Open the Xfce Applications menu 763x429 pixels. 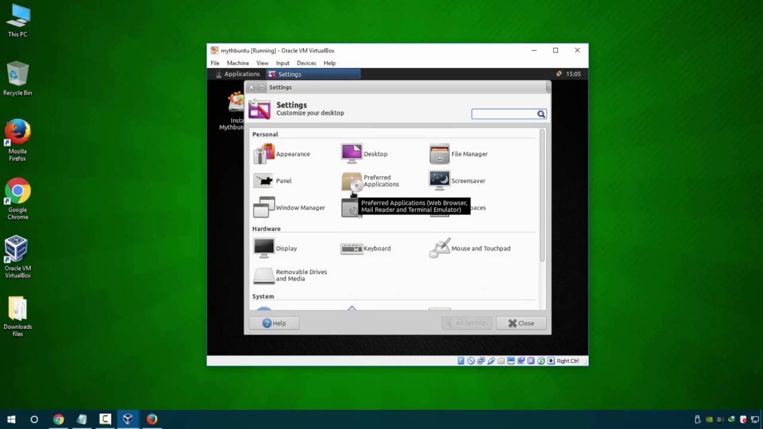click(237, 74)
